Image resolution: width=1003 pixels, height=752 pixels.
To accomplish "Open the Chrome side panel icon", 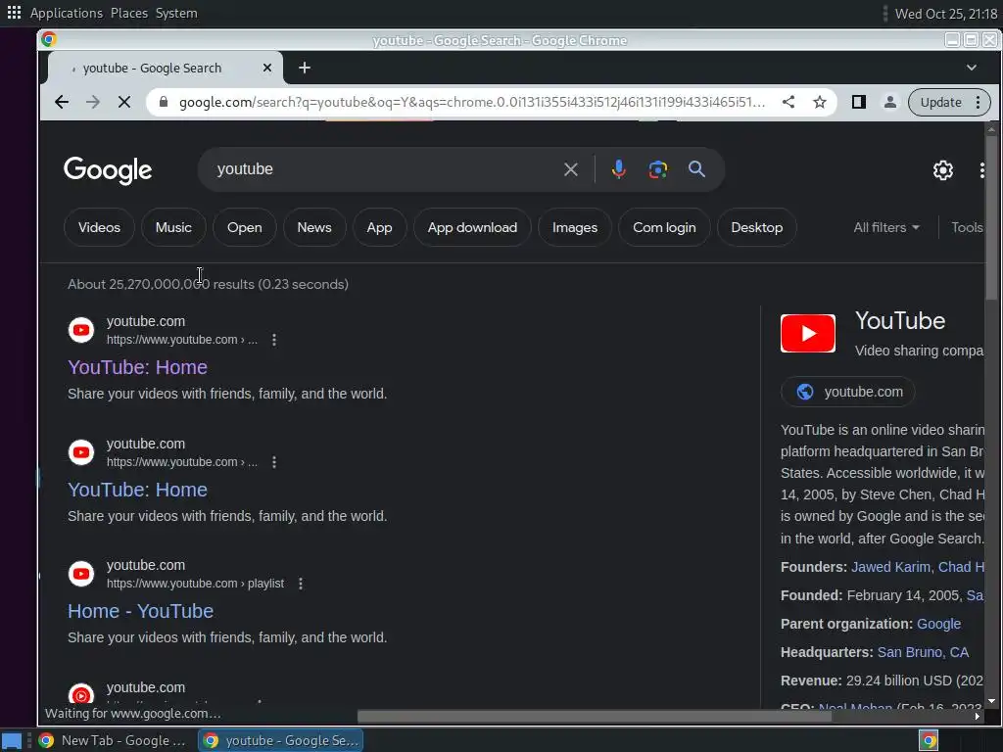I will coord(858,102).
